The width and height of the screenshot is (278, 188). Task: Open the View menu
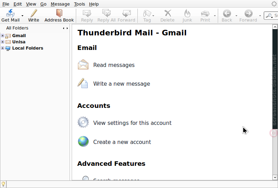pyautogui.click(x=31, y=4)
